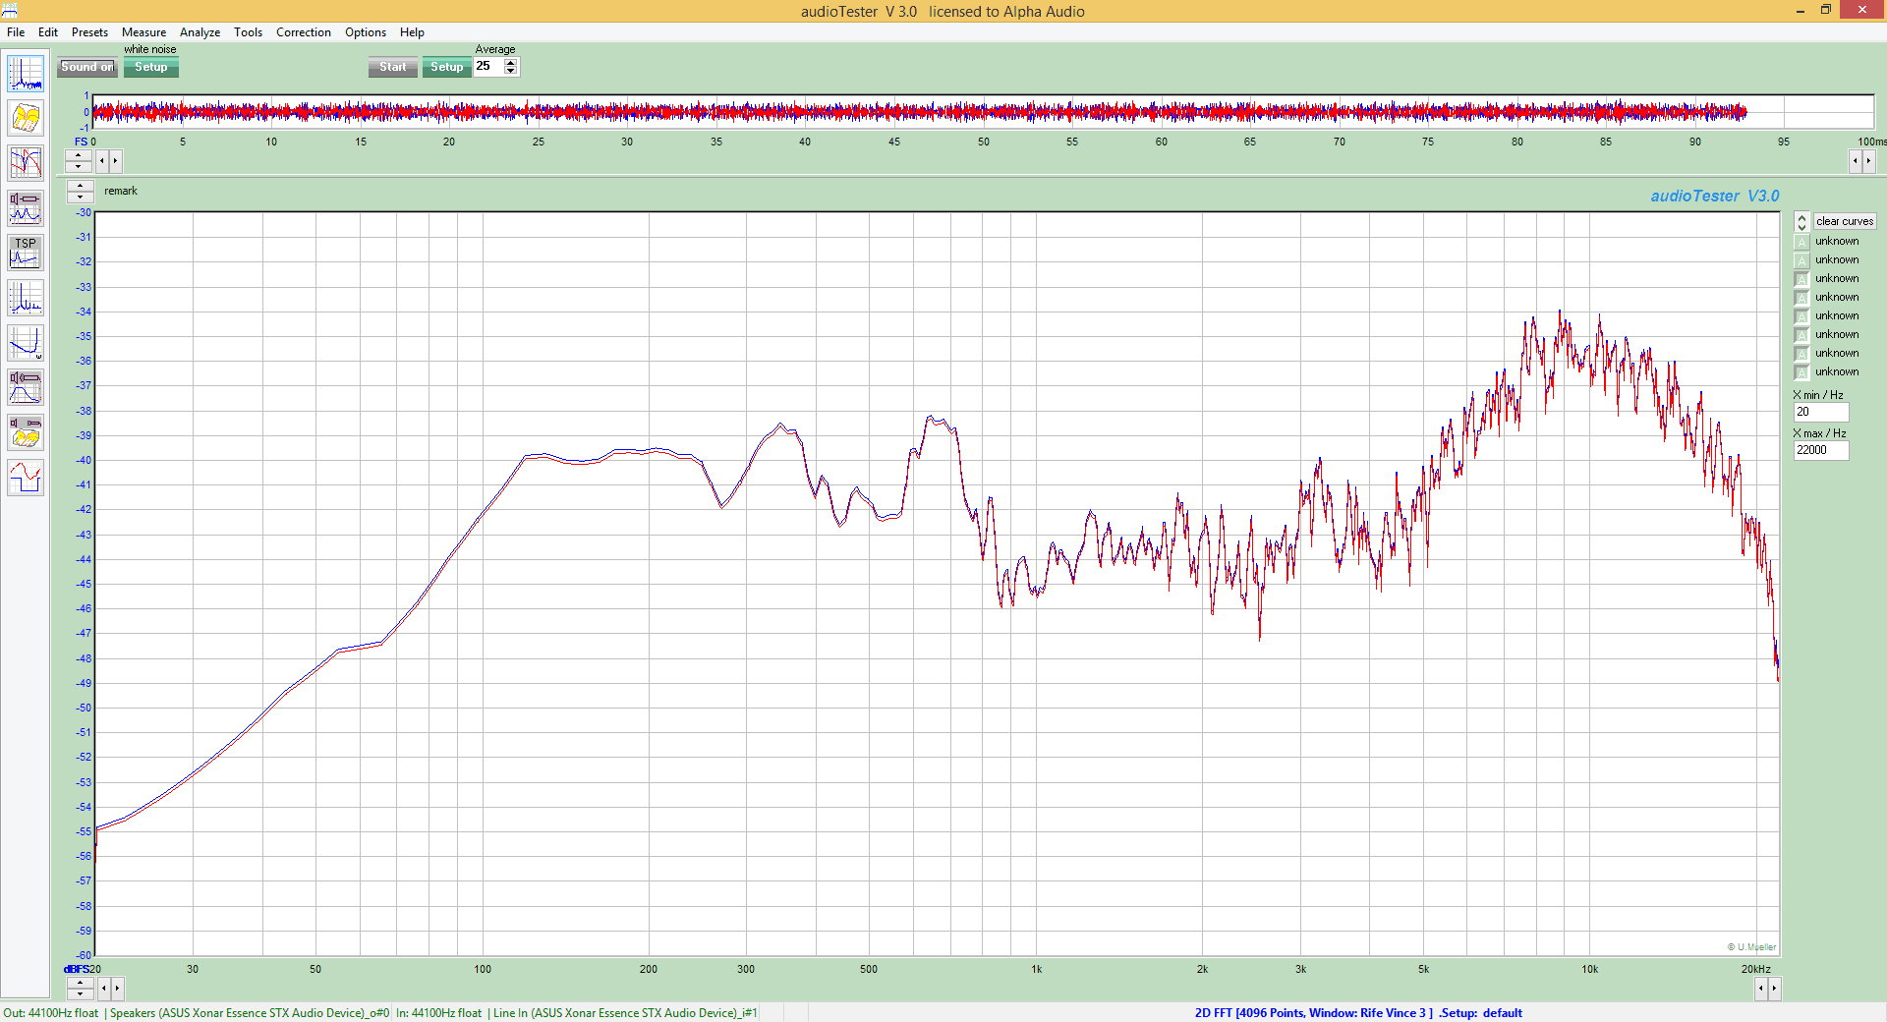Select the 2D FFT spectrum analyzer mode icon
This screenshot has width=1887, height=1022.
26,74
